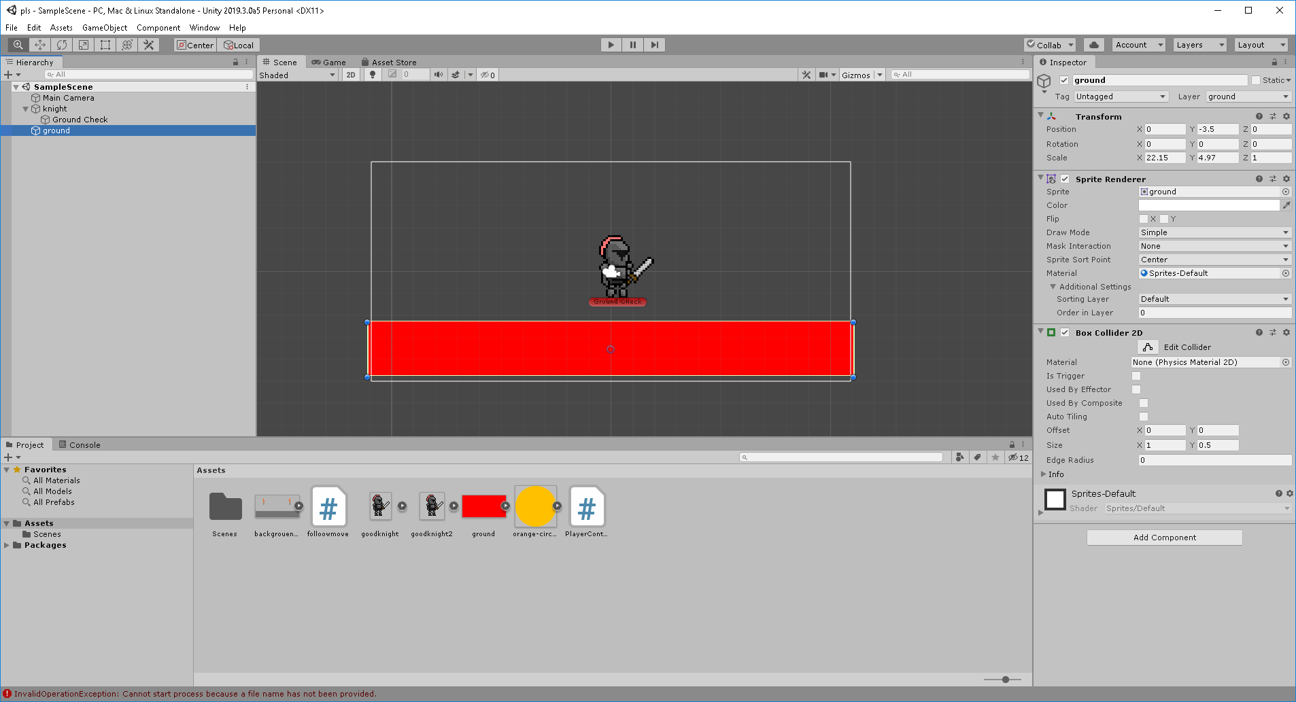This screenshot has width=1296, height=702.
Task: Click the color eyedropper icon
Action: pos(1286,205)
